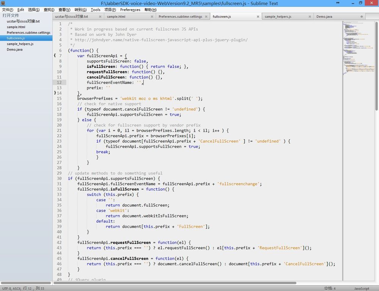Click the editor horizontal scrollbar

pos(175,283)
